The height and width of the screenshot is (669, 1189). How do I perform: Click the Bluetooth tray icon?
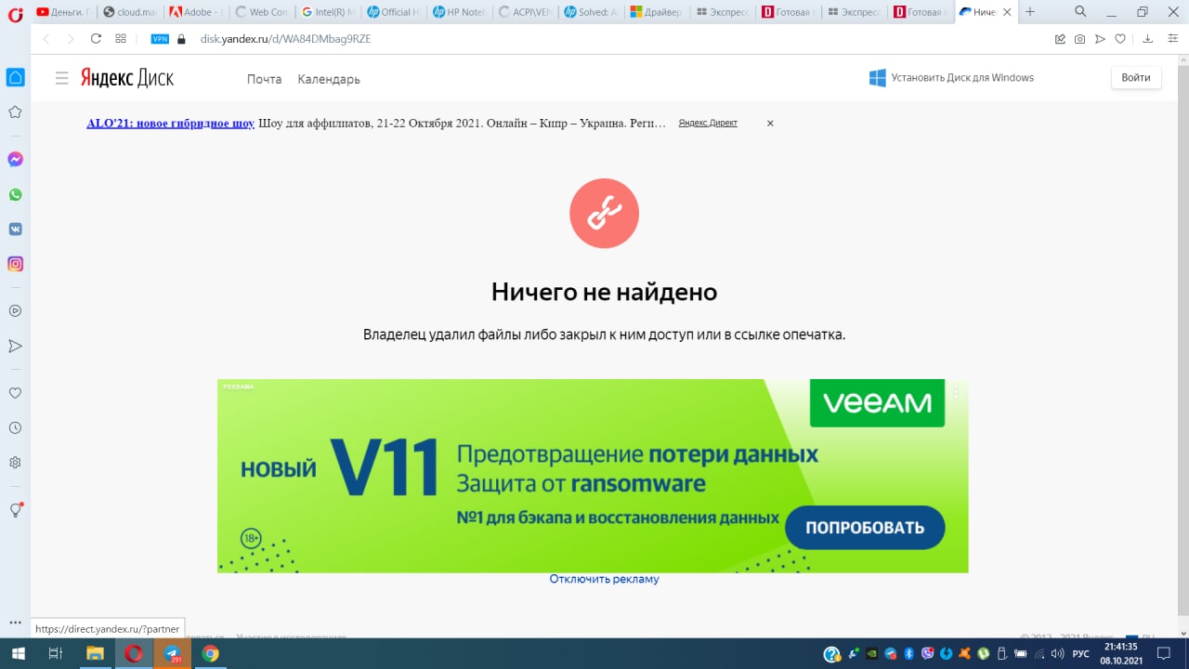(x=909, y=654)
